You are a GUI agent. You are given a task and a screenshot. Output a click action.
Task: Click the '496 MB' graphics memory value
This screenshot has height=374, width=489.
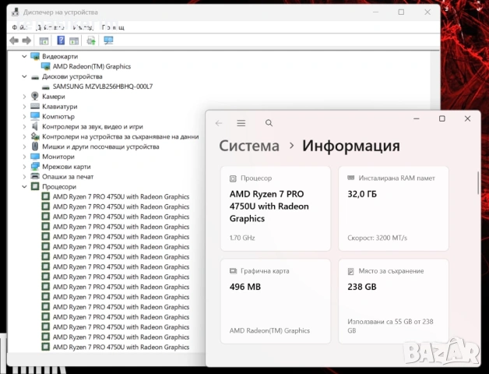tap(244, 287)
